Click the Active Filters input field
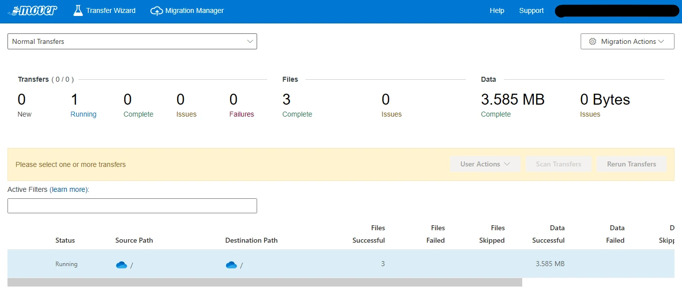682x298 pixels. (x=132, y=206)
